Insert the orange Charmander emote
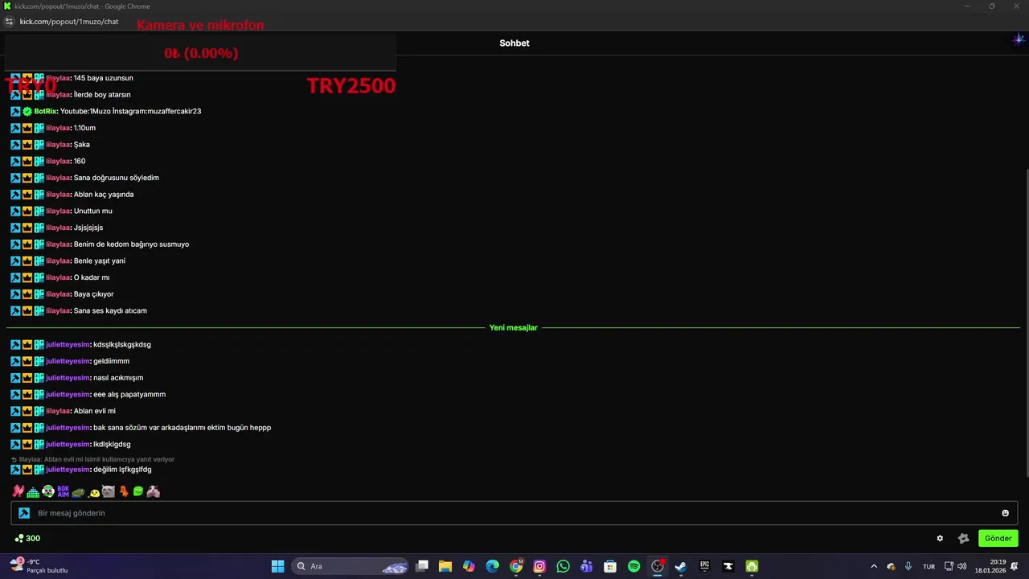 point(124,491)
